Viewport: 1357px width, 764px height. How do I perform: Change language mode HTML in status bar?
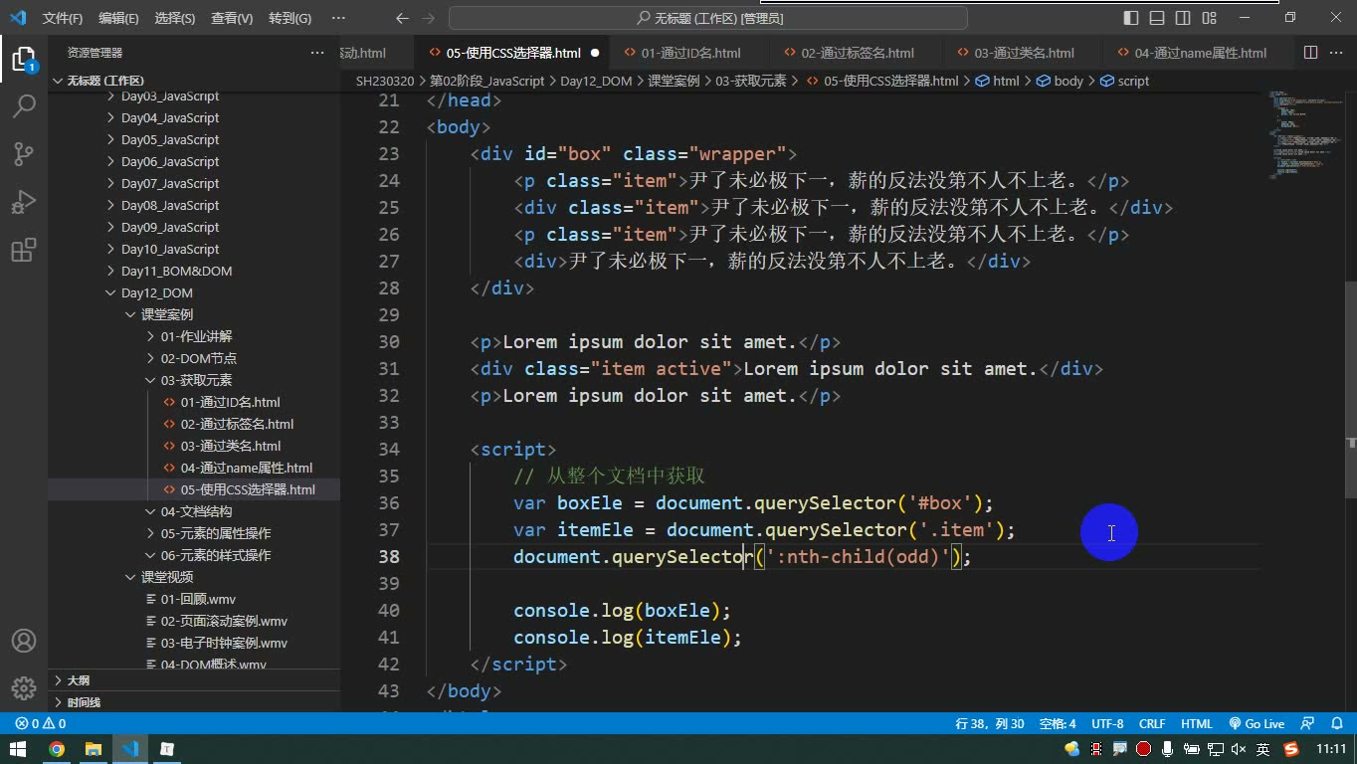coord(1196,724)
